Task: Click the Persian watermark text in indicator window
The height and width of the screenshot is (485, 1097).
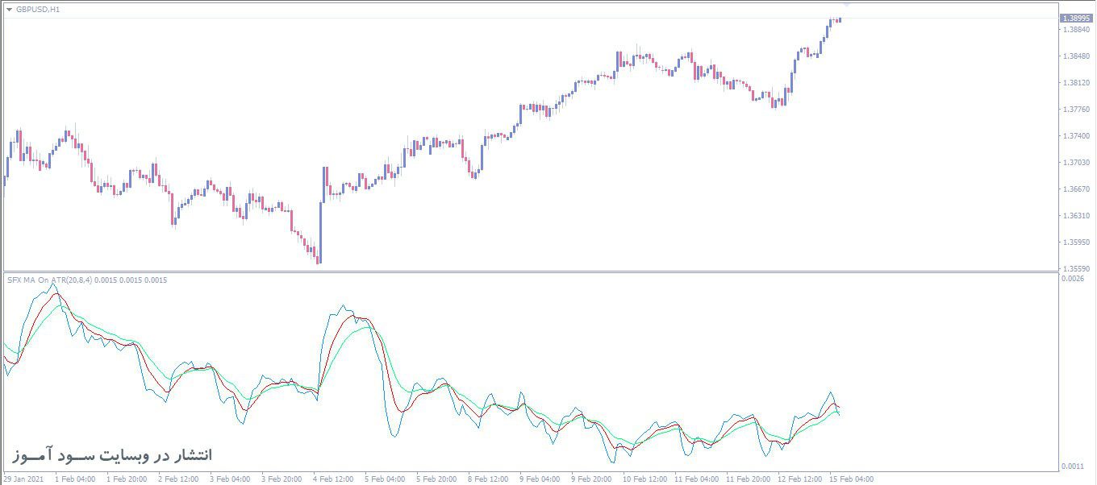Action: tap(113, 455)
